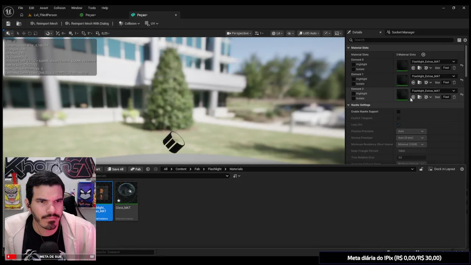Click the Flashlight breadcrumb folder
Screen dimensions: 471x265
click(x=215, y=169)
